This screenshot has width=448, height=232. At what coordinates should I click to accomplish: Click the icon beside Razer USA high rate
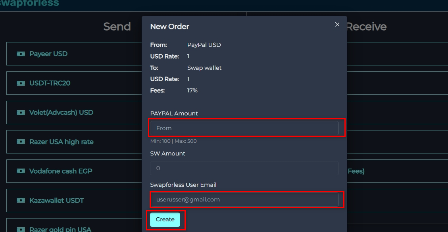click(21, 142)
